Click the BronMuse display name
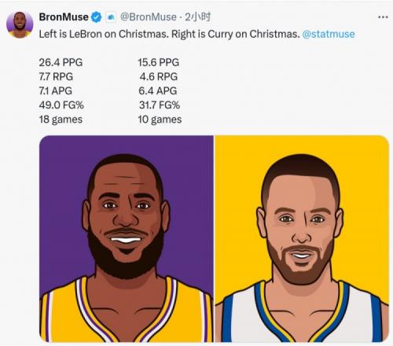 (x=64, y=17)
